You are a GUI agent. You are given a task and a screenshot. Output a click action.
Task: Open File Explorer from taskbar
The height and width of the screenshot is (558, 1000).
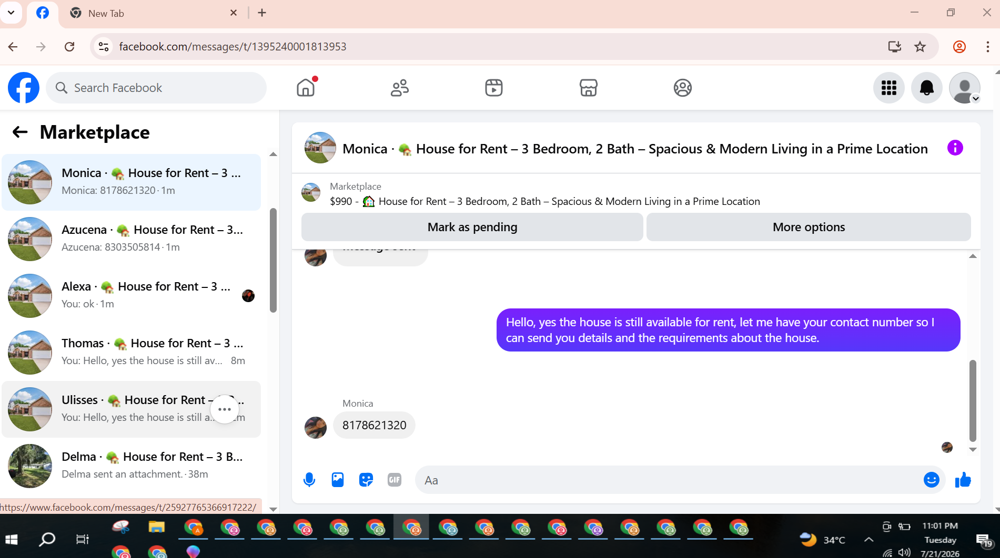(157, 527)
